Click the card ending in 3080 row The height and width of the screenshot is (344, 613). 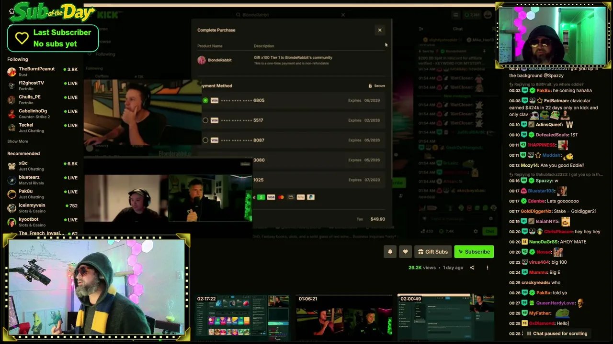pos(292,160)
